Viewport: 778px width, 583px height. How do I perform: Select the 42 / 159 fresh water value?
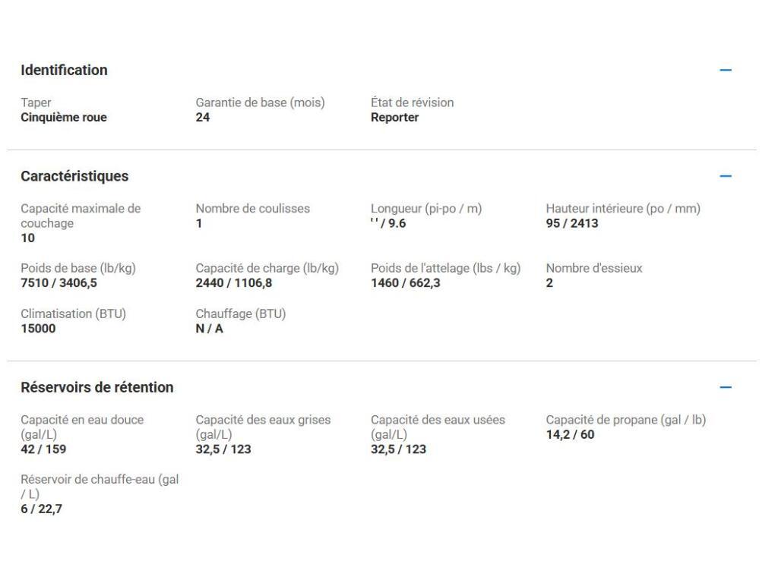43,449
